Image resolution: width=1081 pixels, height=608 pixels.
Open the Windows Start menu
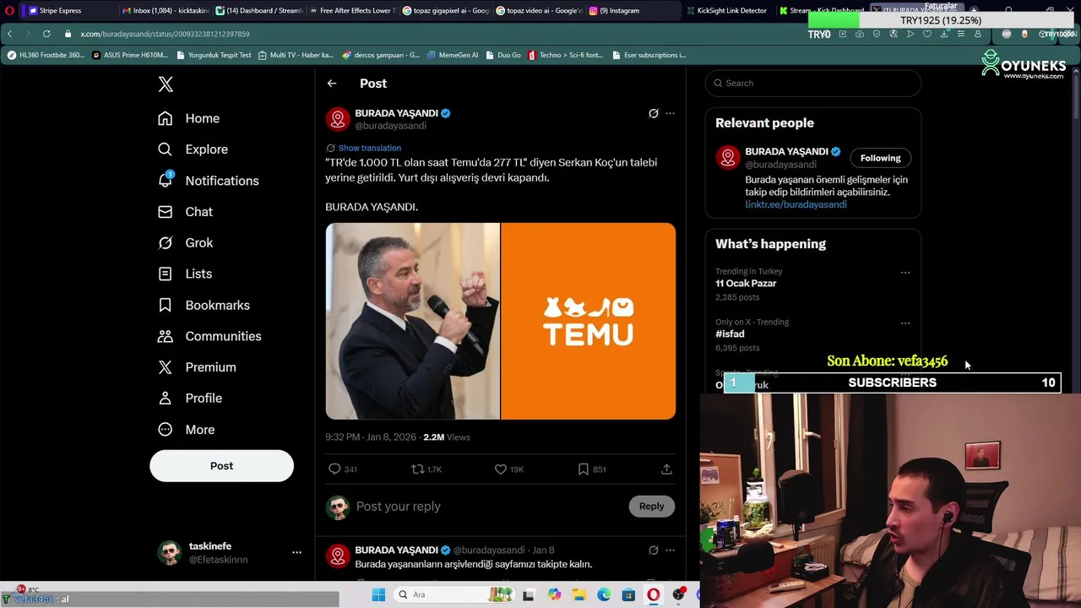tap(378, 595)
